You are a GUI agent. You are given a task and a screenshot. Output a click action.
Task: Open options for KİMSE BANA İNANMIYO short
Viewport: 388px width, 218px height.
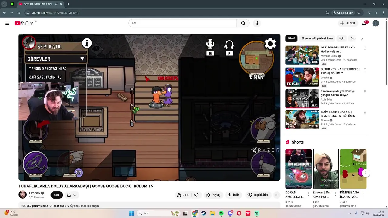pyautogui.click(x=363, y=194)
